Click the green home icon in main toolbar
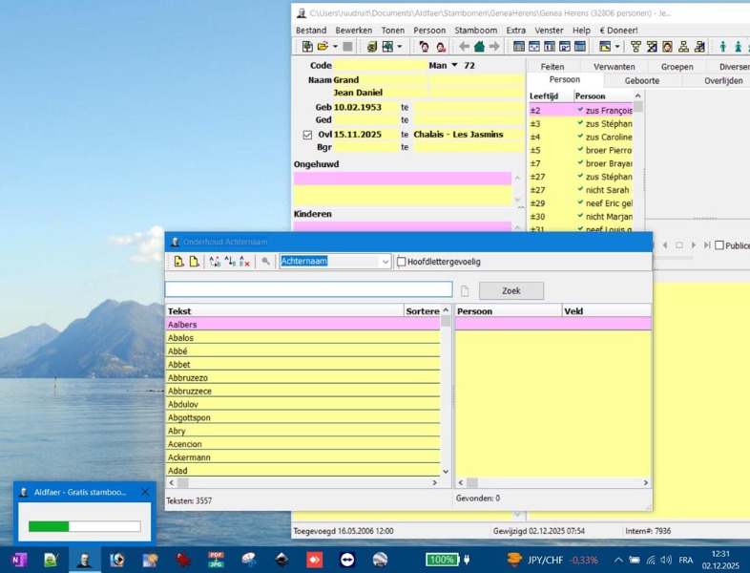Viewport: 750px width, 573px height. coord(479,46)
